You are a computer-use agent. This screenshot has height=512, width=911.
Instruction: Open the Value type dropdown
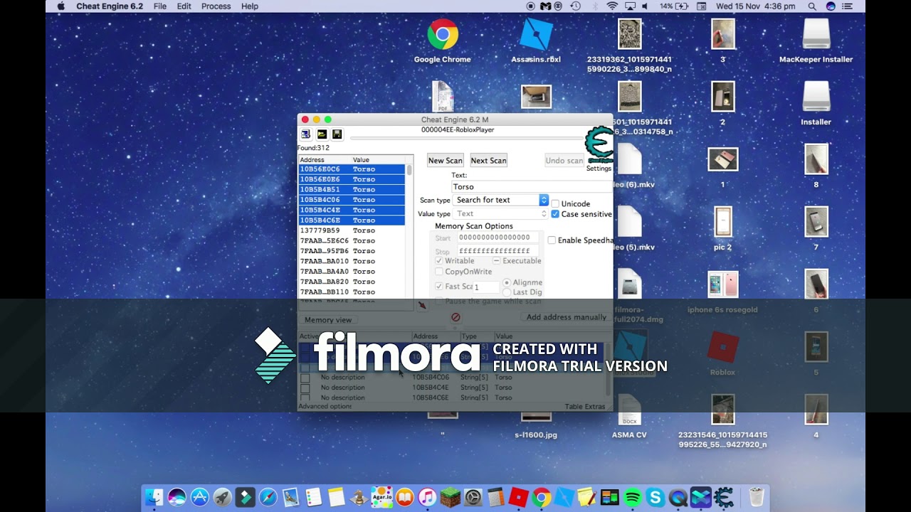coord(501,213)
